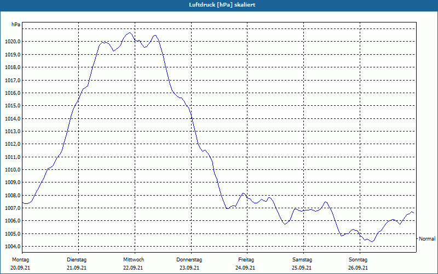The height and width of the screenshot is (274, 438).
Task: Select the 1016,0 axis value
Action: [x=13, y=93]
